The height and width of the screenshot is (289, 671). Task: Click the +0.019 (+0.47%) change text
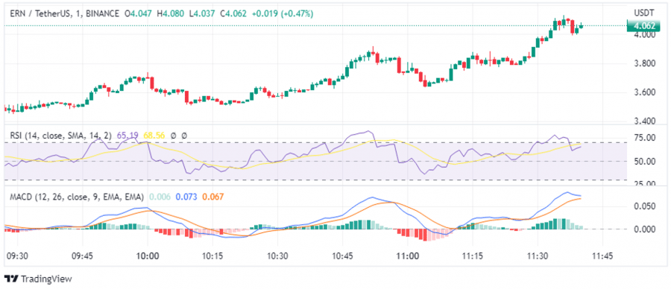(x=283, y=13)
